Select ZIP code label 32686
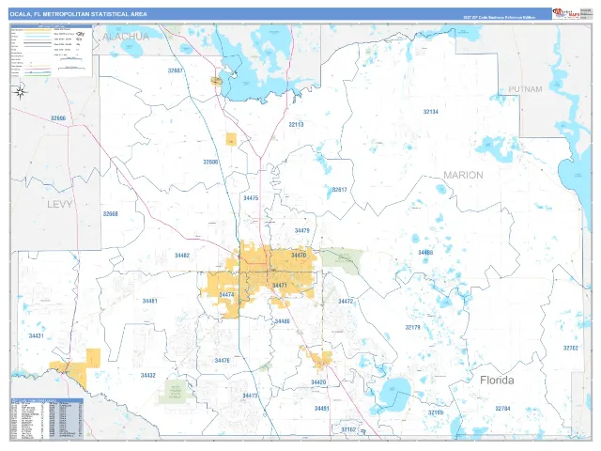Screen dimensions: 601x451 point(210,162)
